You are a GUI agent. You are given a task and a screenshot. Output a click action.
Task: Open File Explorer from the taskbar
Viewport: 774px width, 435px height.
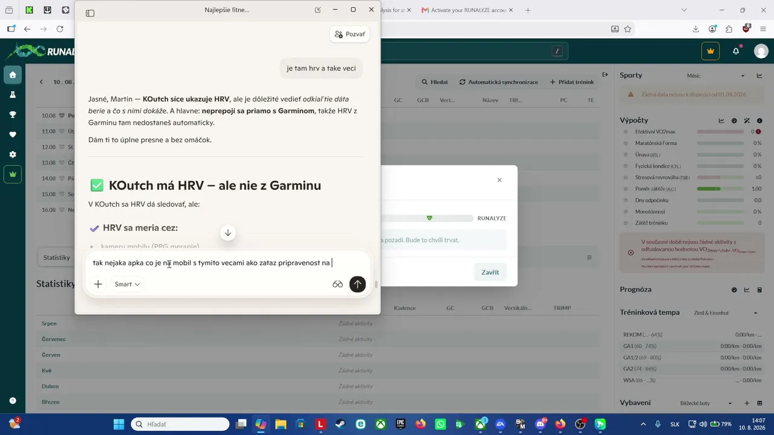pos(281,424)
